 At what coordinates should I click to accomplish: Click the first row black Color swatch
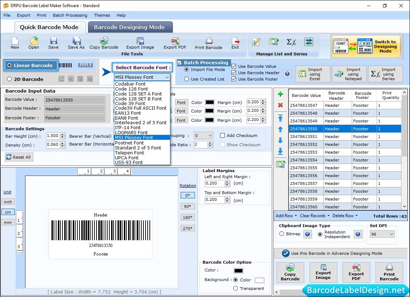click(x=210, y=102)
